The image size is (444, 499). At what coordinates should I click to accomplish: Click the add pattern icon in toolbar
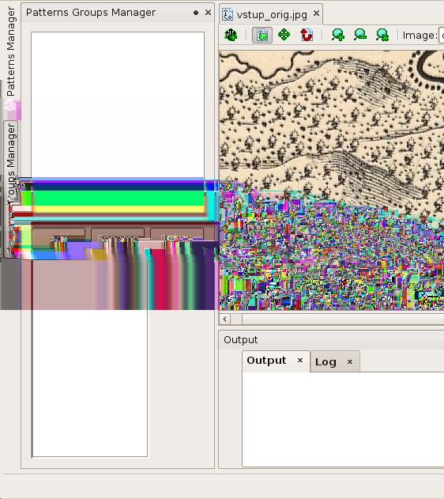(x=231, y=35)
